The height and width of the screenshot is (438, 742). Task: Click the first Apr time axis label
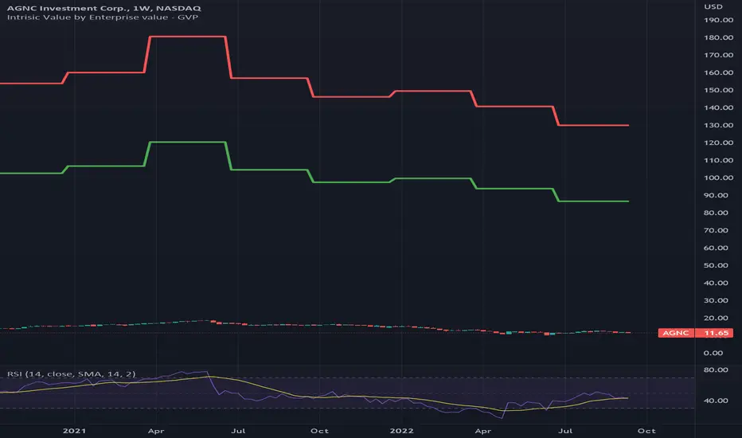(x=155, y=430)
